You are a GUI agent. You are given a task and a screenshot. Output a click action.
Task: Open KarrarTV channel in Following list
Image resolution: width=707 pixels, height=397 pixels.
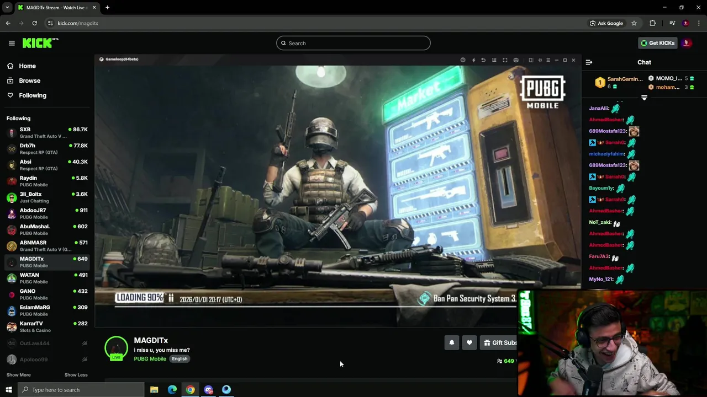coord(47,326)
